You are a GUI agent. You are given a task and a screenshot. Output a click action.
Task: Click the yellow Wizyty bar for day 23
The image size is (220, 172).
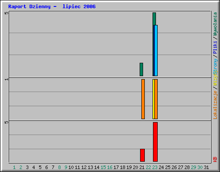[x=153, y=99]
